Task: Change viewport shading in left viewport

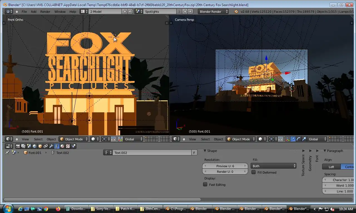Action: pyautogui.click(x=95, y=139)
